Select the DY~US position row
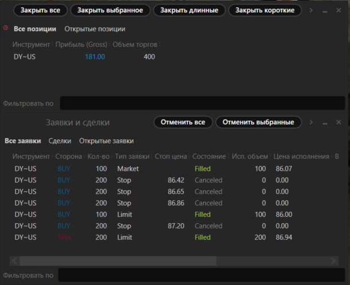Viewport: 350px width, 285px height. [86, 57]
